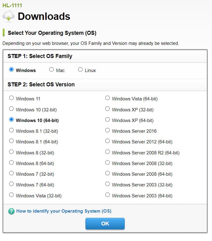Click the cloud download icon beside Downloads
The image size is (212, 241).
coord(8,16)
